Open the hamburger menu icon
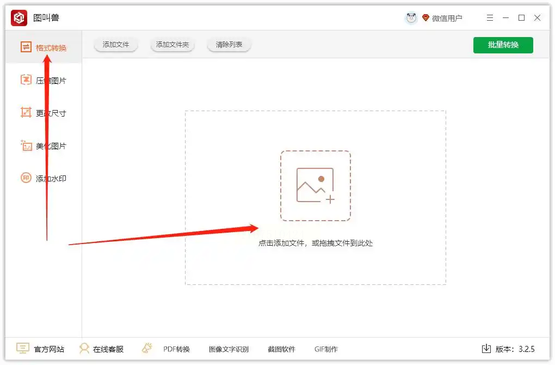This screenshot has width=555, height=365. (x=490, y=18)
